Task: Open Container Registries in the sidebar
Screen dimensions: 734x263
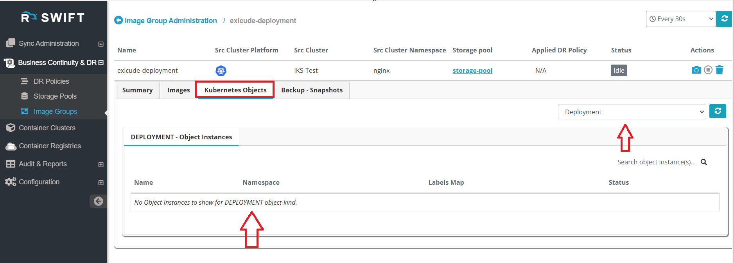Action: [50, 146]
